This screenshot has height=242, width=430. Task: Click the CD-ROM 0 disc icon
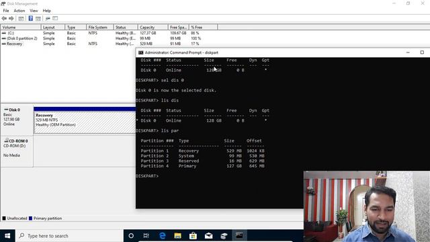[x=6, y=140]
